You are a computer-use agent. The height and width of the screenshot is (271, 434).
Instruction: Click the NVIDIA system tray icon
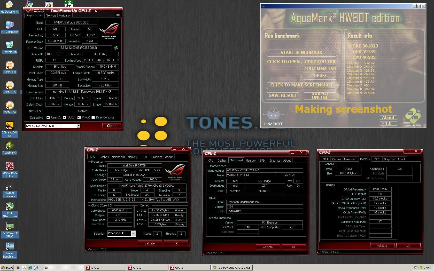(x=420, y=268)
